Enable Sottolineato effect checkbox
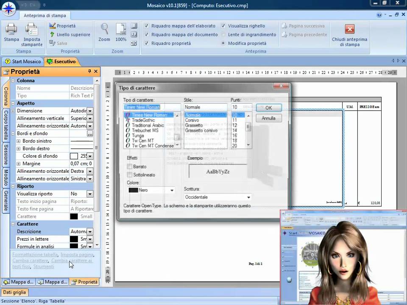The image size is (407, 305). click(130, 175)
